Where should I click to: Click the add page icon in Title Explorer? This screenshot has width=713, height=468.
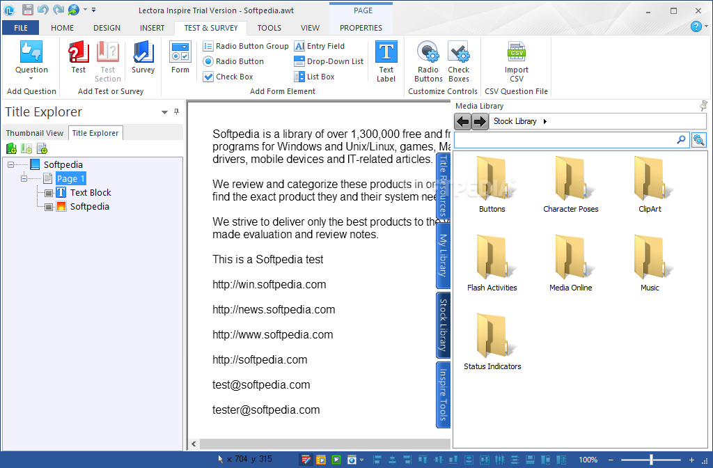42,148
